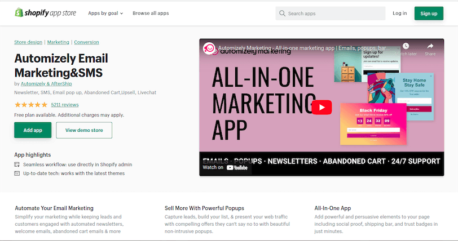Click the seamless workflow highlight icon

tap(17, 164)
